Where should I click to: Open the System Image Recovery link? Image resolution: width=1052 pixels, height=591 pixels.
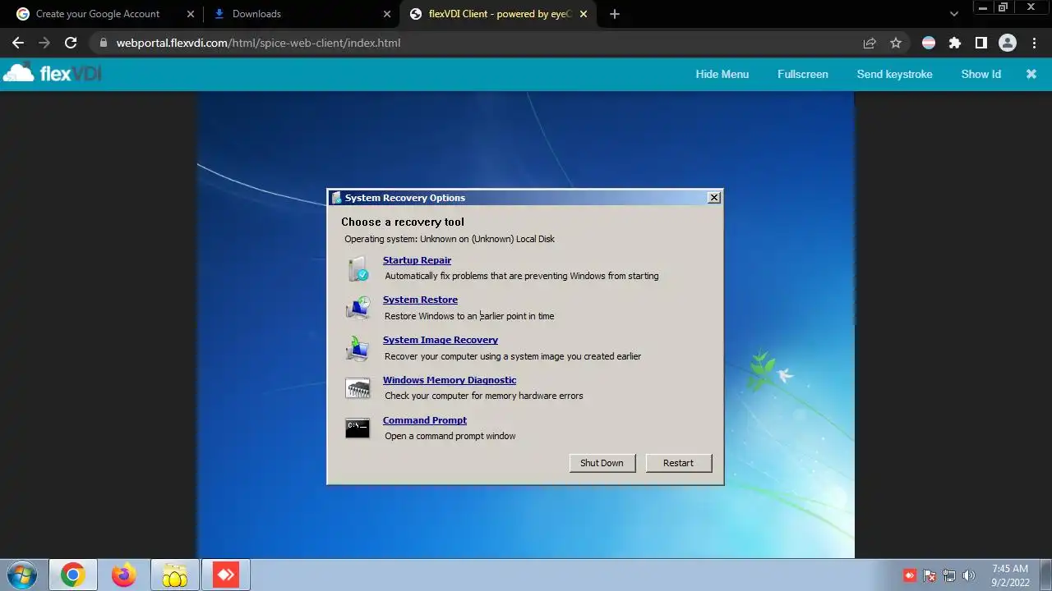coord(441,340)
